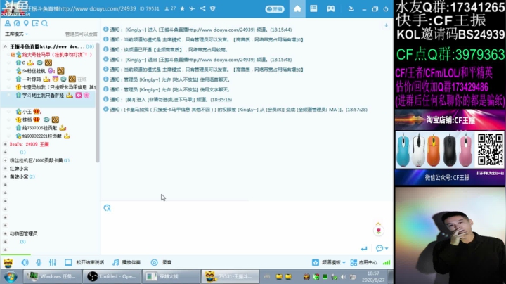Click the green signal strength bars icon
Image resolution: width=506 pixels, height=284 pixels.
click(x=387, y=262)
